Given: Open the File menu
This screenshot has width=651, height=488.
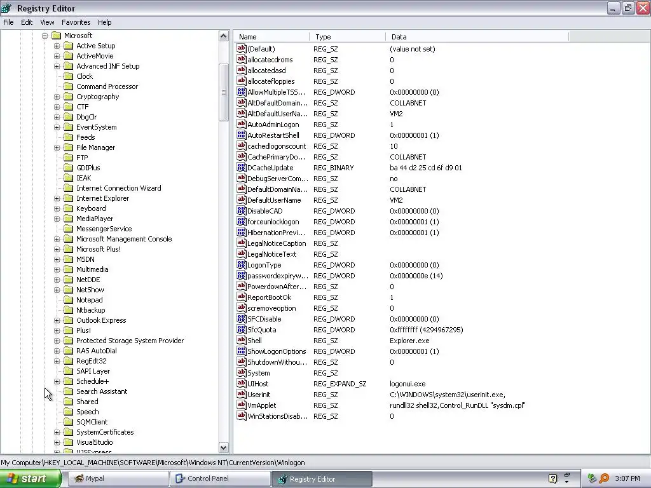Looking at the screenshot, I should 8,22.
